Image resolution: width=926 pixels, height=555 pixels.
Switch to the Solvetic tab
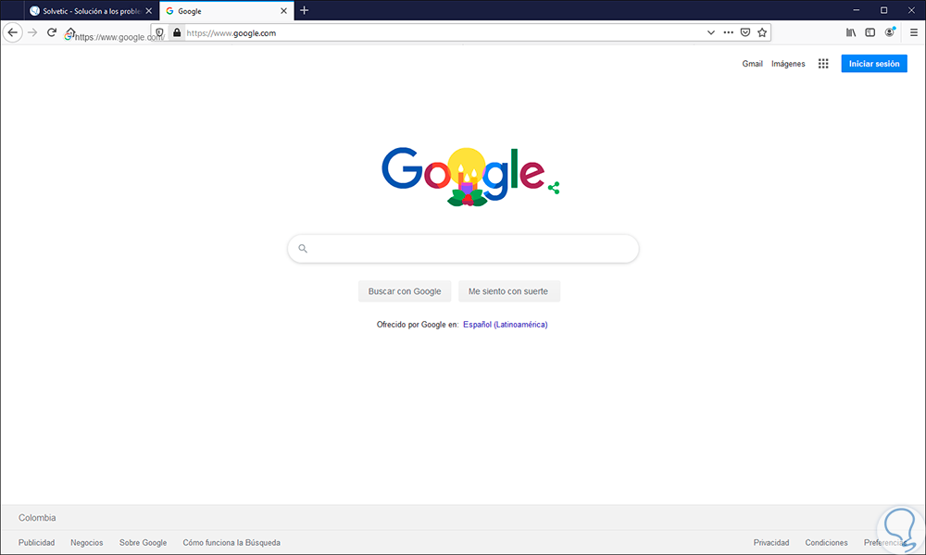(x=91, y=10)
